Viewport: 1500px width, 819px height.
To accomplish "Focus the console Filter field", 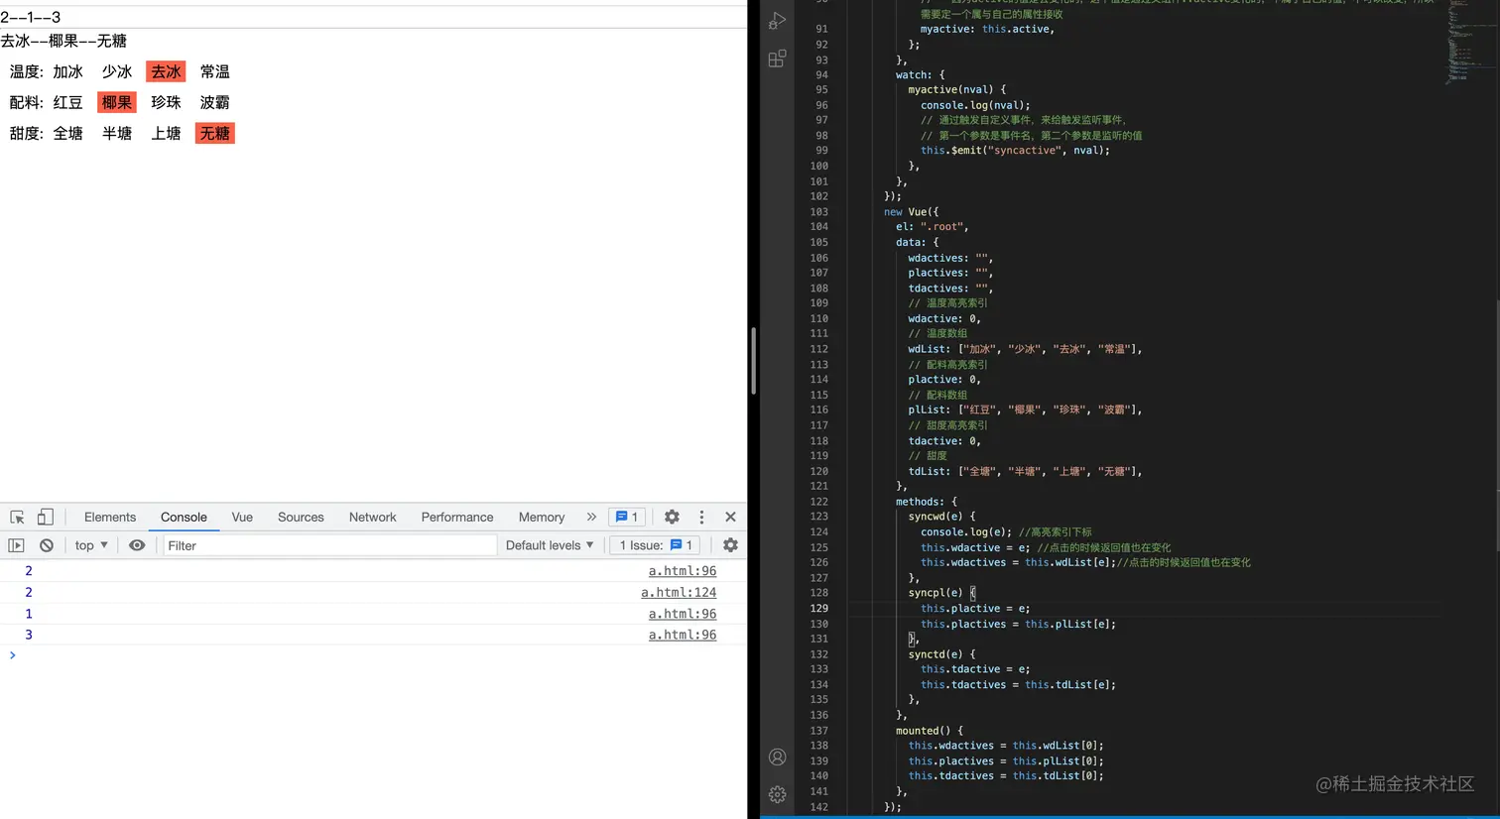I will pyautogui.click(x=328, y=545).
